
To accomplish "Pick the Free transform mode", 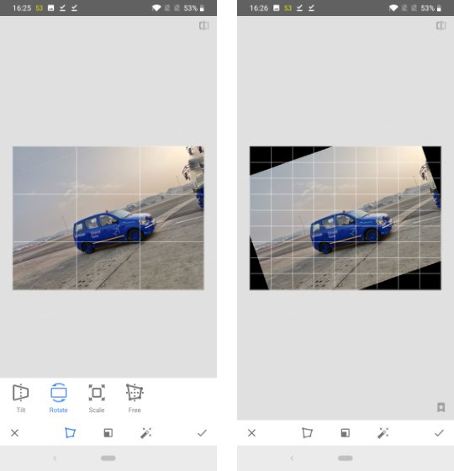I will [x=135, y=398].
